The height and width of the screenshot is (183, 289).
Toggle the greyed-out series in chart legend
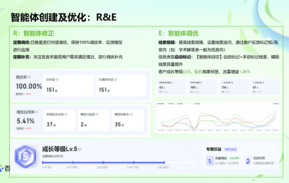(188, 104)
